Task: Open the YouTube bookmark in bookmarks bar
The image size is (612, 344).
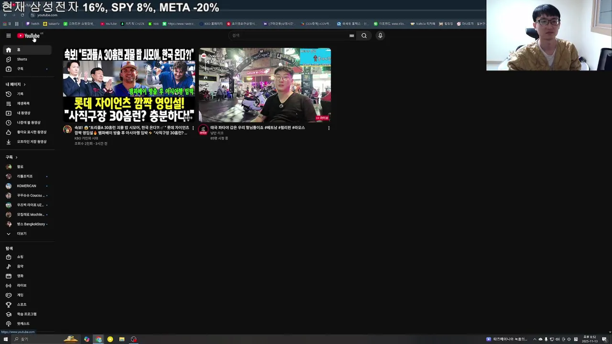Action: 109,23
